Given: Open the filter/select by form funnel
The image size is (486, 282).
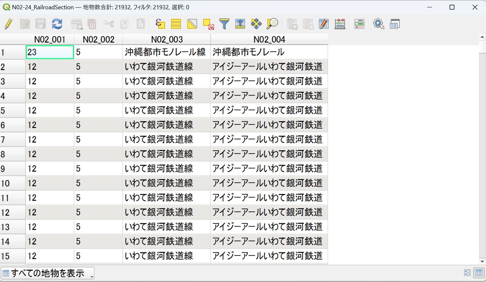Looking at the screenshot, I should (224, 24).
